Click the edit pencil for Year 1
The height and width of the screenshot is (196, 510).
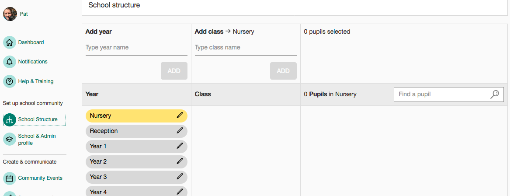click(180, 146)
